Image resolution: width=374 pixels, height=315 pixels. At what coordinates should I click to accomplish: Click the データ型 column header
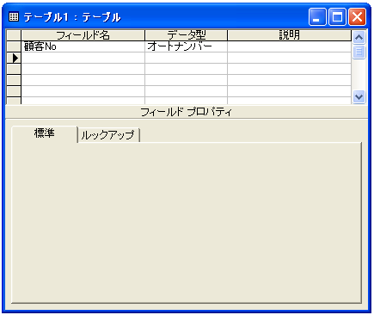[x=187, y=35]
